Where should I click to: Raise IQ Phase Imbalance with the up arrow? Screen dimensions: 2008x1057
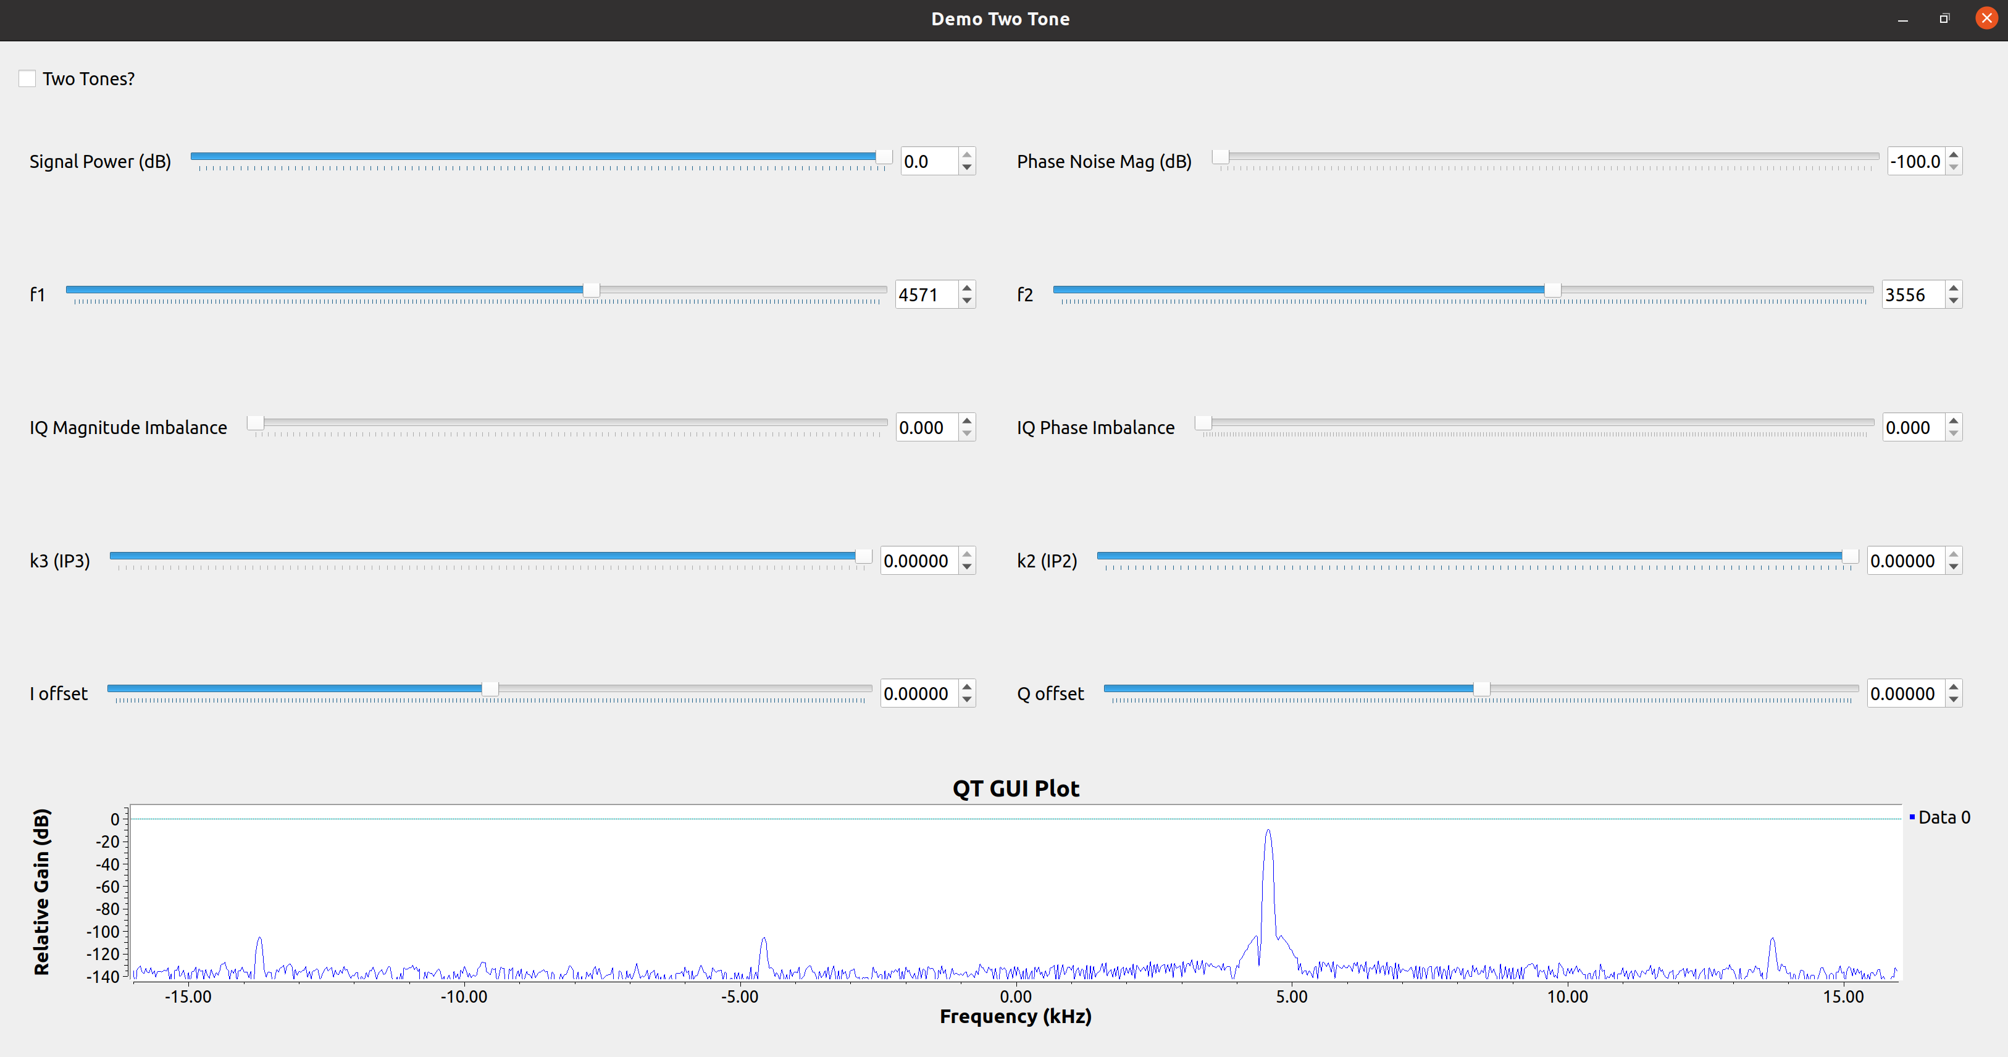pos(1954,421)
